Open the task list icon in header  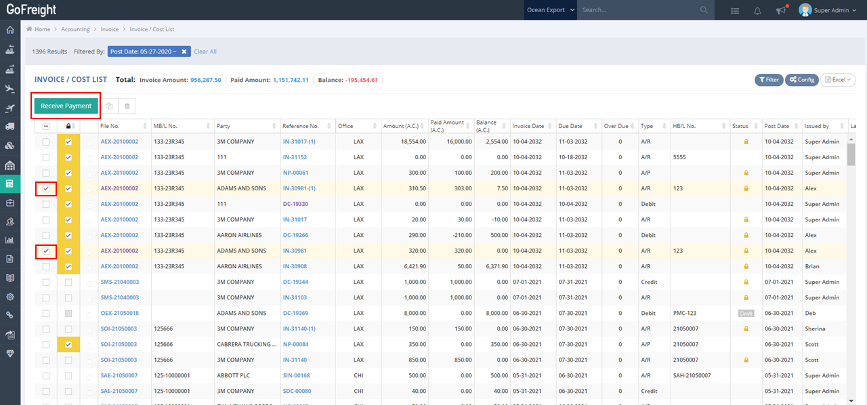click(x=735, y=10)
